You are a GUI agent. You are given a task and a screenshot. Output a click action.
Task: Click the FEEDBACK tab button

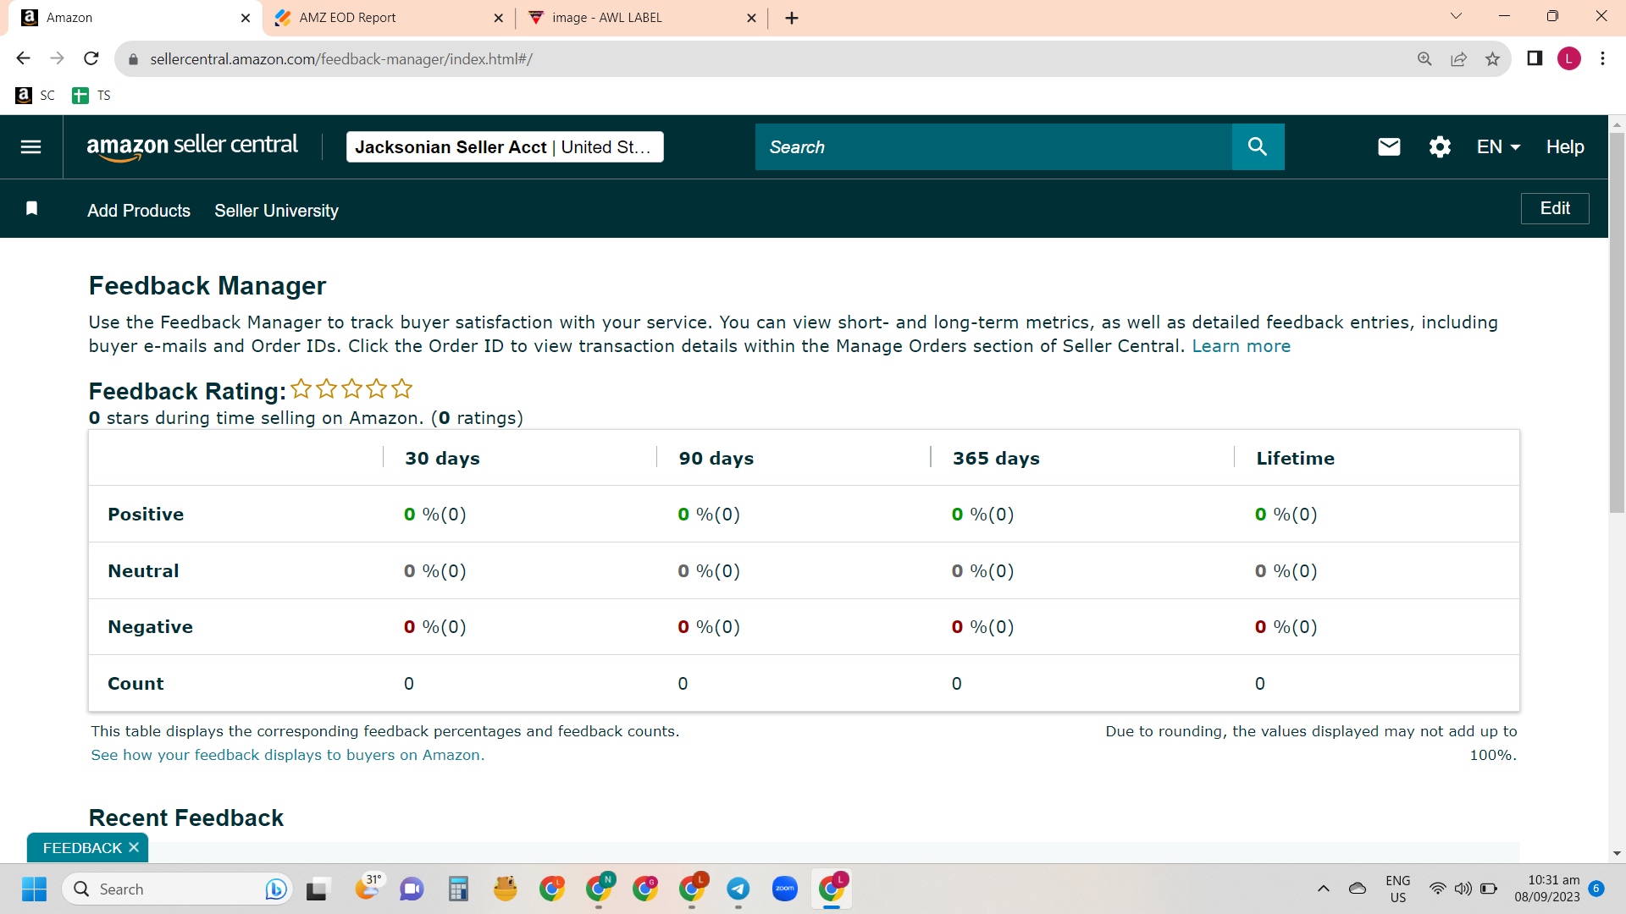click(82, 848)
